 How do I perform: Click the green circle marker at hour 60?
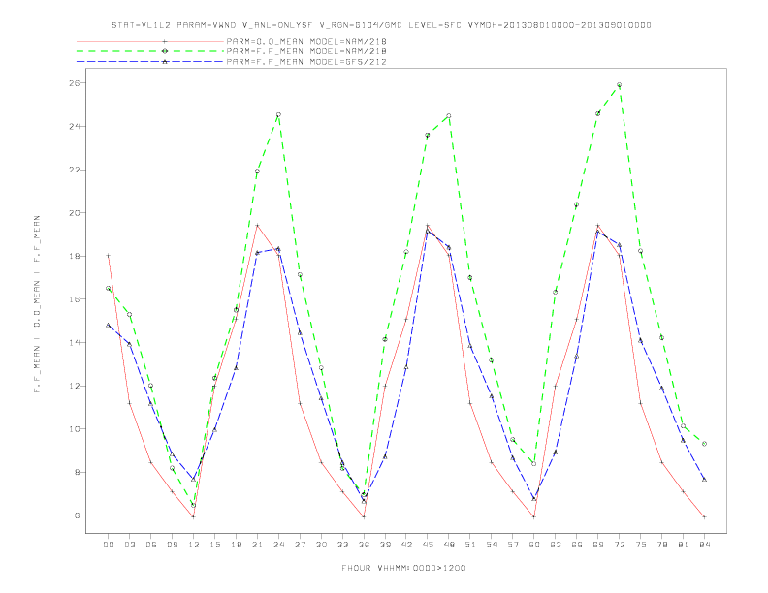(x=534, y=464)
